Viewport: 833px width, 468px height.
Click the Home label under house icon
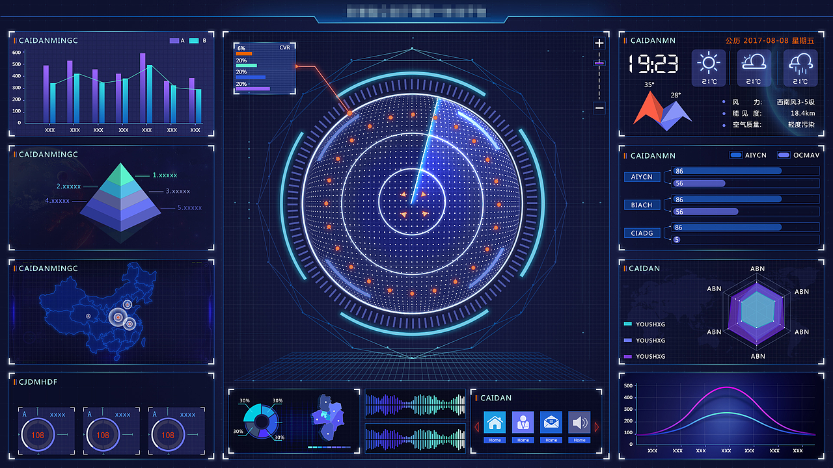pos(495,440)
